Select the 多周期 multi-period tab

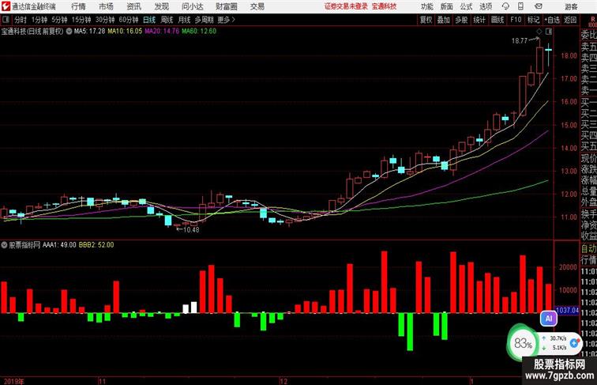(x=204, y=20)
